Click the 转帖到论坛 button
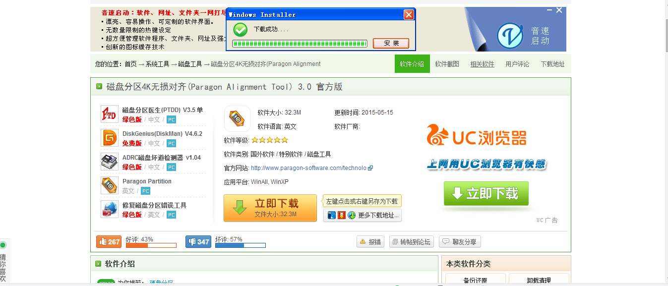 (x=412, y=242)
